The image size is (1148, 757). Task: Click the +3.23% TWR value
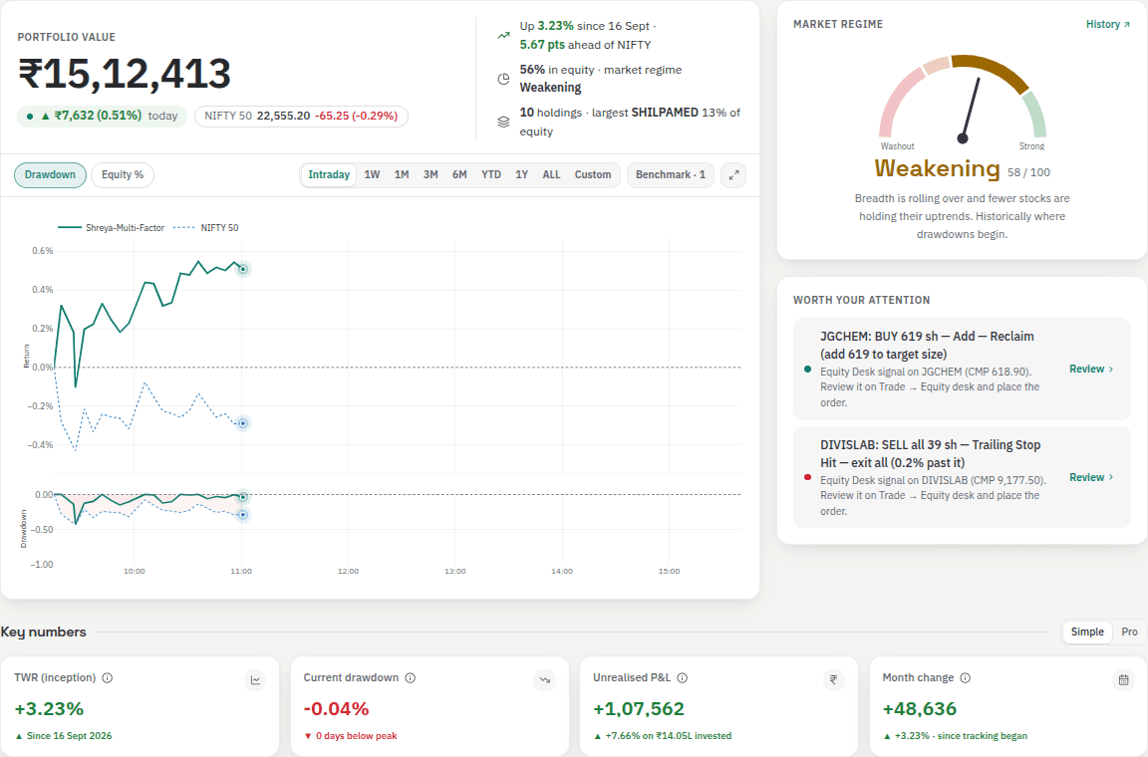pyautogui.click(x=49, y=708)
